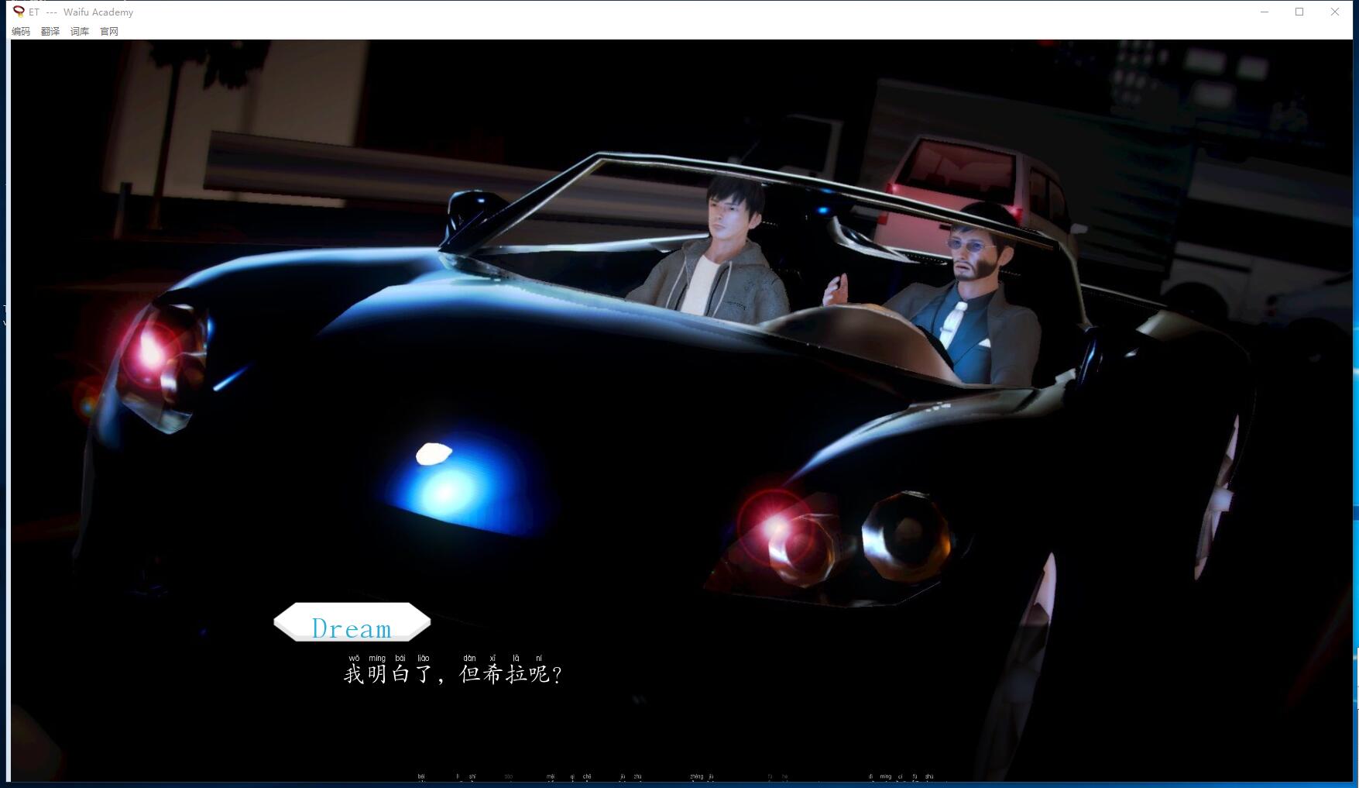Open the 编码 menu

21,32
